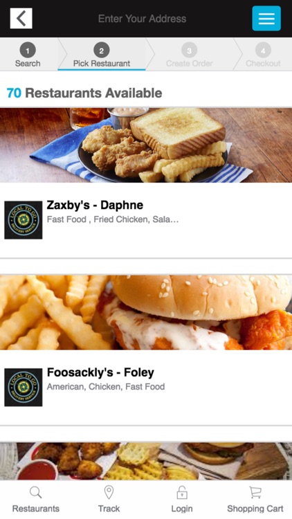Tap the chicken fingers and toast photo
The width and height of the screenshot is (292, 519).
(x=146, y=145)
